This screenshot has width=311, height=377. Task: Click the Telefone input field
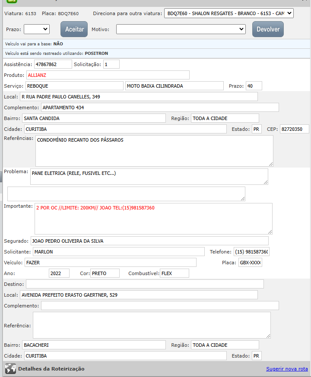251,252
